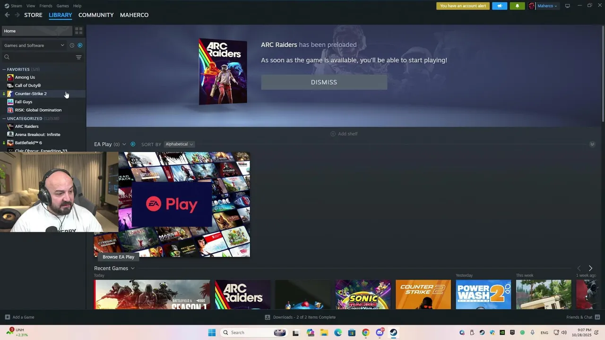Switch to Big Picture mode monitor icon
The height and width of the screenshot is (340, 605).
coord(568,6)
